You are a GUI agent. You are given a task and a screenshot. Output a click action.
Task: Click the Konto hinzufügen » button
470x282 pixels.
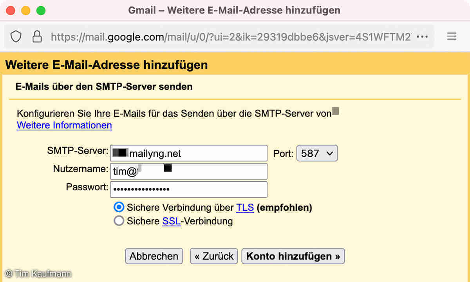pyautogui.click(x=293, y=256)
